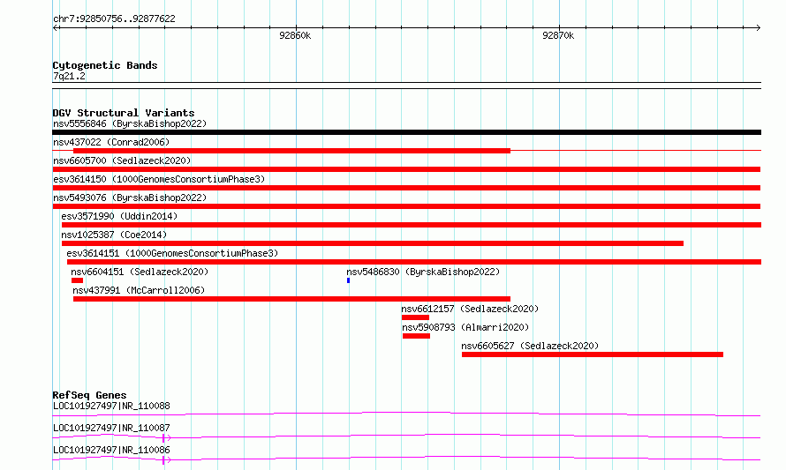Open esv3614151 (1000GenomesConsortiumPhase3) label

[x=172, y=253]
